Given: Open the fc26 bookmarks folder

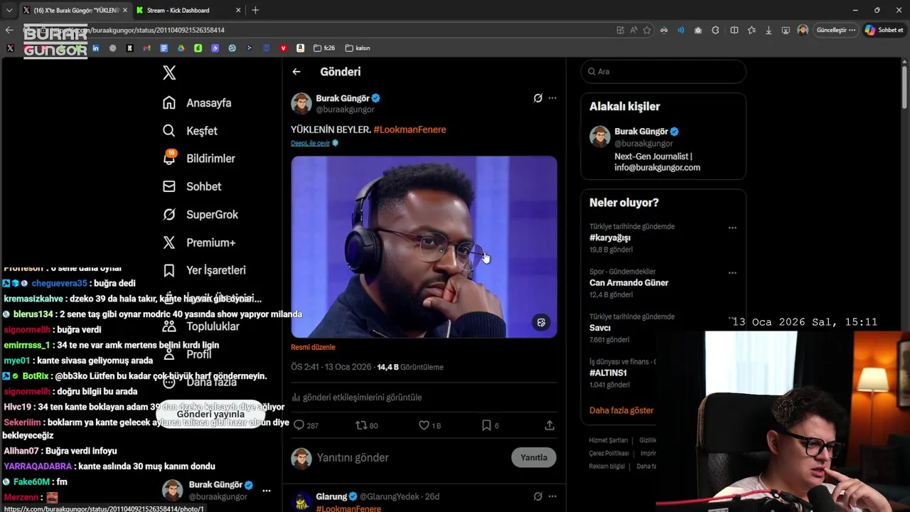Looking at the screenshot, I should click(324, 48).
